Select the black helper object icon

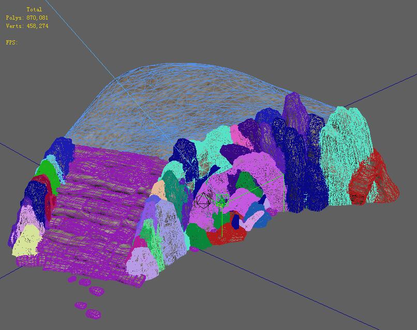pos(204,200)
